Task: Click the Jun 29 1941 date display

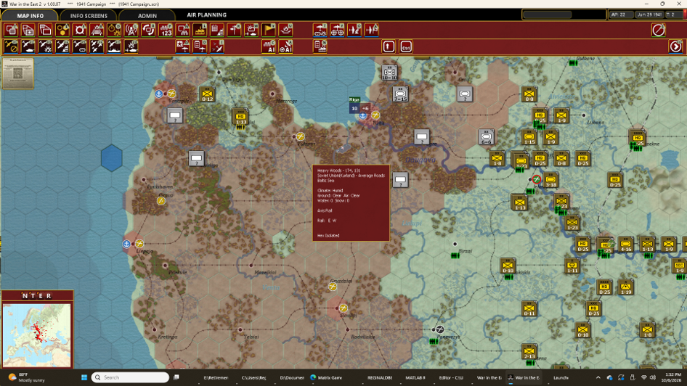Action: pos(649,15)
